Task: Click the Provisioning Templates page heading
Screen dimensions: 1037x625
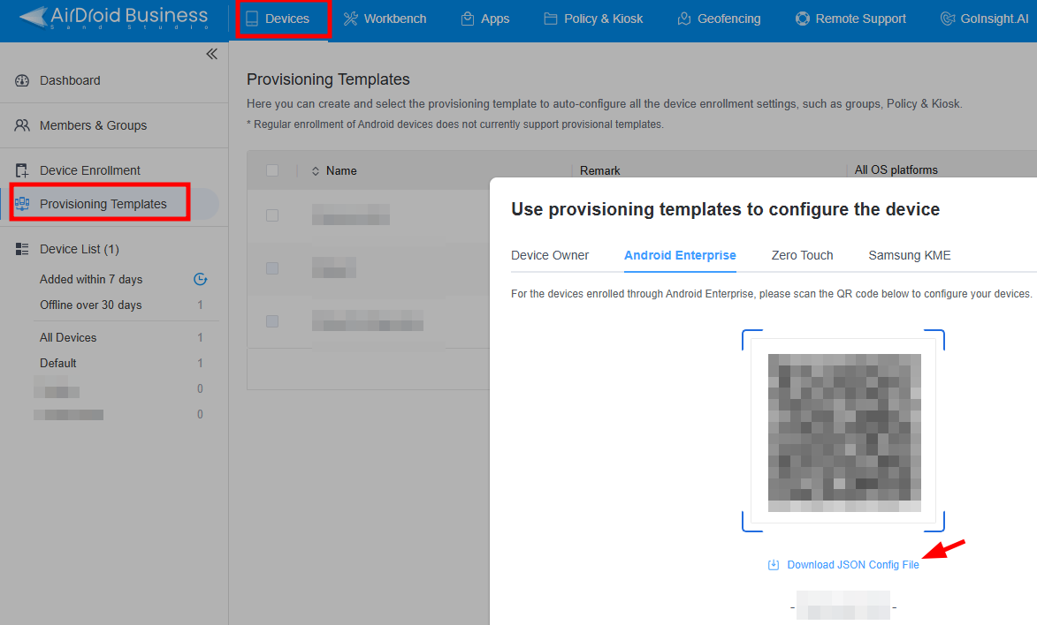Action: pos(328,79)
